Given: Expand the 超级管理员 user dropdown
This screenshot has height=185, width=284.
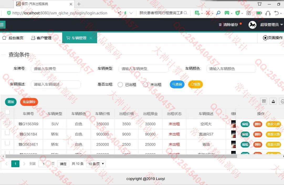Looking at the screenshot, I should coord(281,25).
